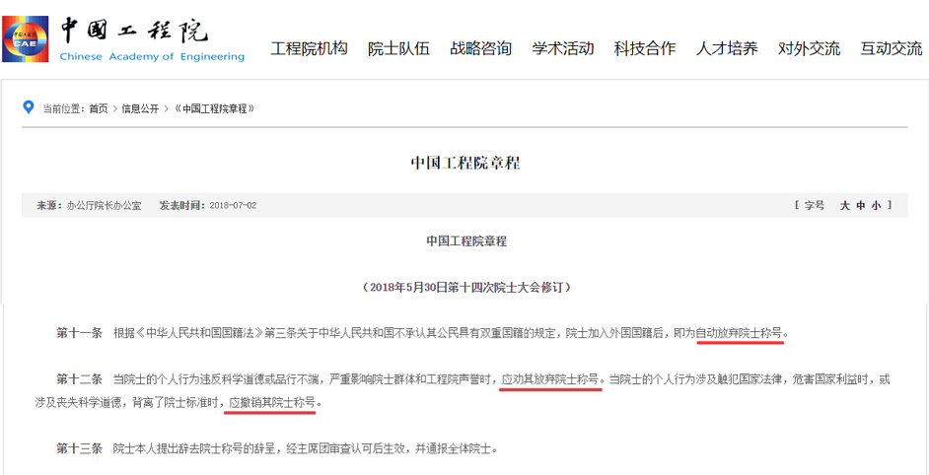Open the 战略咨询 menu

[x=480, y=48]
